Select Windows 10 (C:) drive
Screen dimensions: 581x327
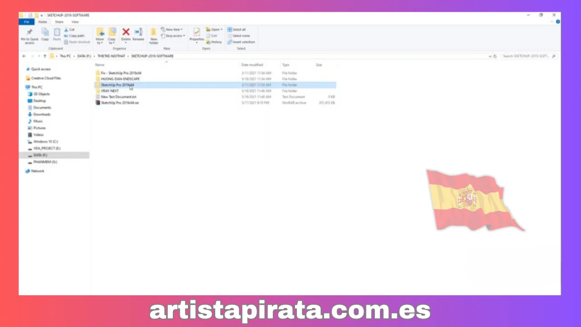[x=43, y=142]
